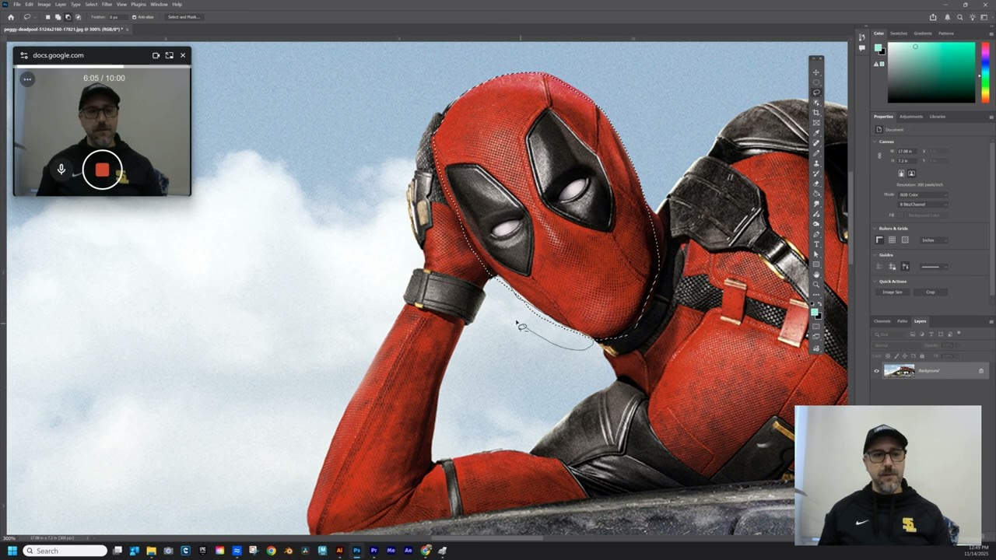Click the foreground color swatch in toolbar
This screenshot has height=560, width=996.
coord(814,312)
